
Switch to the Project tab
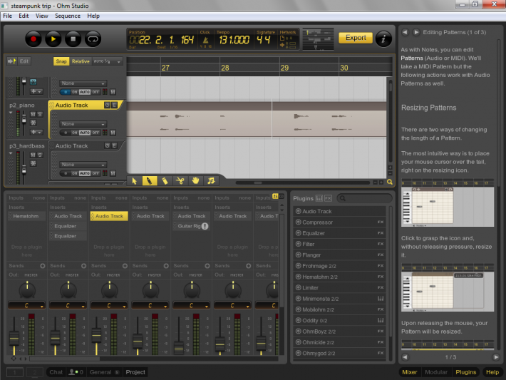coord(135,372)
